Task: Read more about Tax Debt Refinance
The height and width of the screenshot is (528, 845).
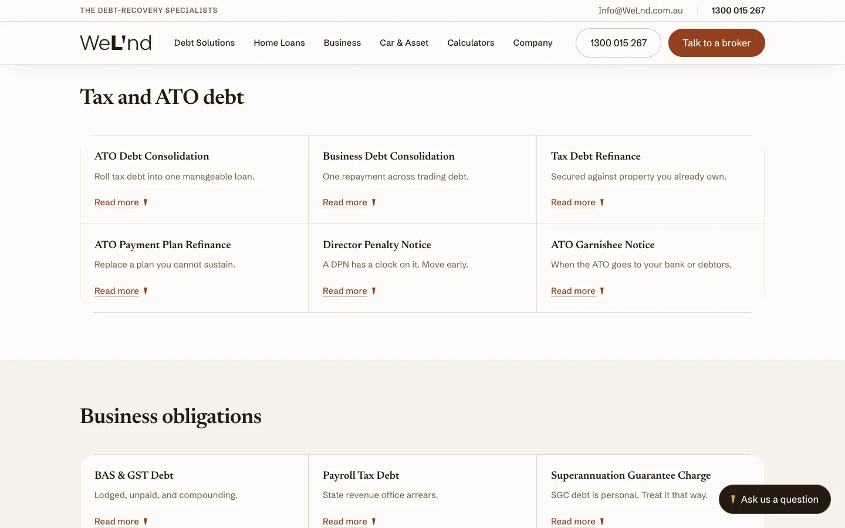Action: click(x=577, y=202)
